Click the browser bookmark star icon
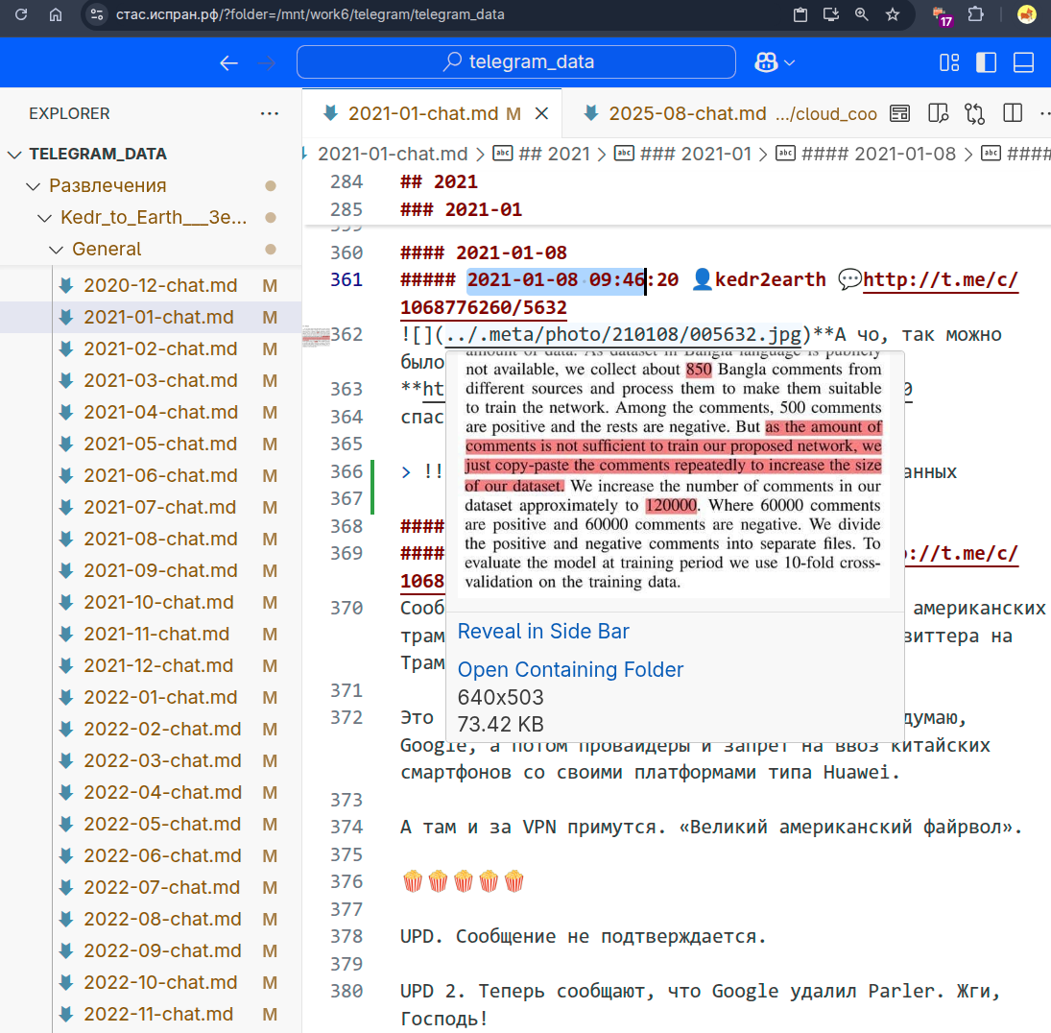Viewport: 1051px width, 1033px height. (893, 14)
